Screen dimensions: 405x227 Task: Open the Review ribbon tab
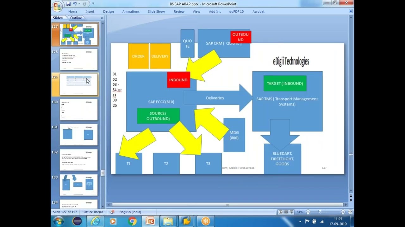(179, 11)
